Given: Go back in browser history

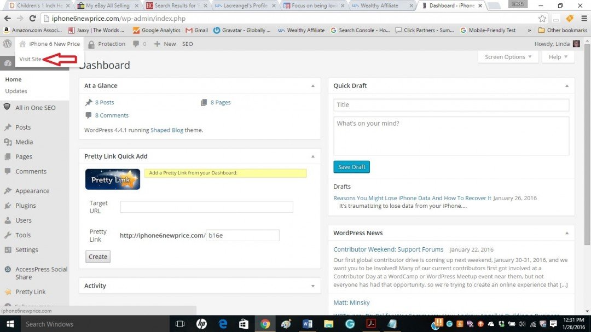Looking at the screenshot, I should [8, 19].
